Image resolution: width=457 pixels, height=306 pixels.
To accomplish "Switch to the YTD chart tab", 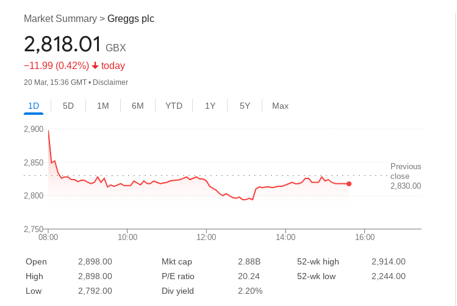I will coord(174,106).
